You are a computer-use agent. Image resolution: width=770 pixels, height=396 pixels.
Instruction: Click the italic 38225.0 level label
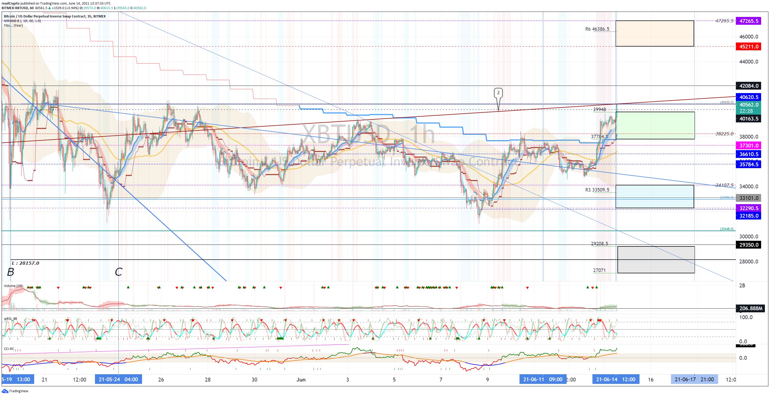[x=724, y=134]
